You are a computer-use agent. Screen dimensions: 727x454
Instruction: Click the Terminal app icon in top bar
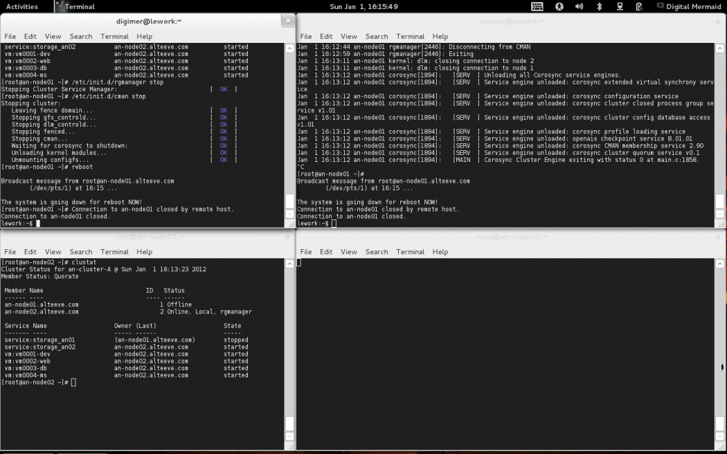[60, 6]
